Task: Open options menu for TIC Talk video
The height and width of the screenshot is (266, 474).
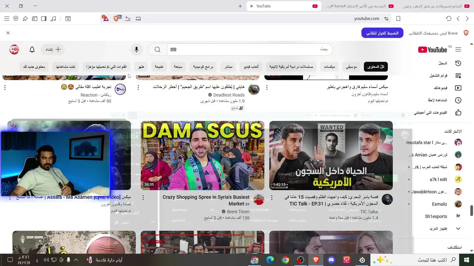Action: pyautogui.click(x=272, y=198)
